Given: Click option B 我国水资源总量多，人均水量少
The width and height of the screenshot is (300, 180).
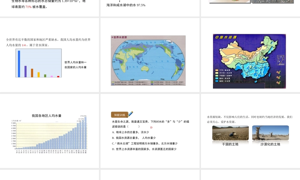Looking at the screenshot, I should tap(134, 138).
